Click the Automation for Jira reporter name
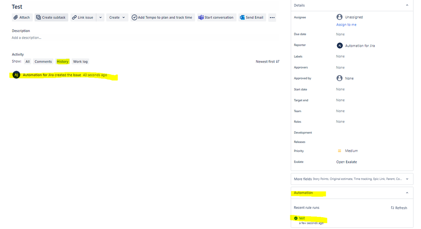This screenshot has width=421, height=229. [360, 46]
